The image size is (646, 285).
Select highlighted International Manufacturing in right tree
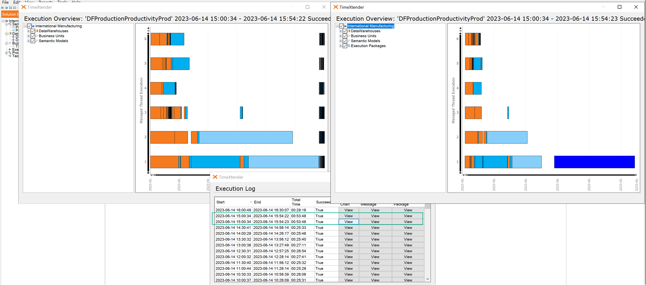point(370,26)
